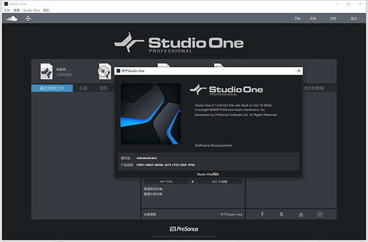Create new song via the 新歌曲 document icon

coord(46,71)
